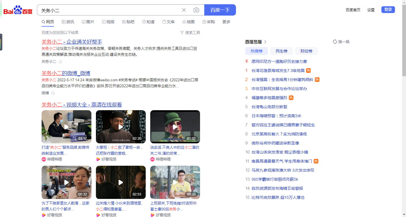
Task: Click the 好看视频 icon under 上班报关 video
Action: point(152,215)
